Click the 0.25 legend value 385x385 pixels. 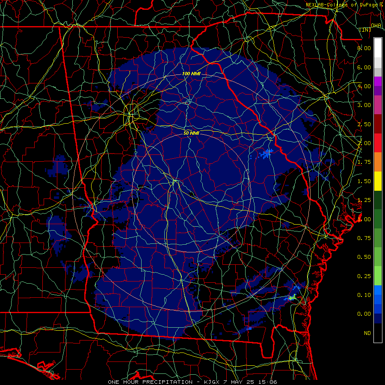(364, 276)
